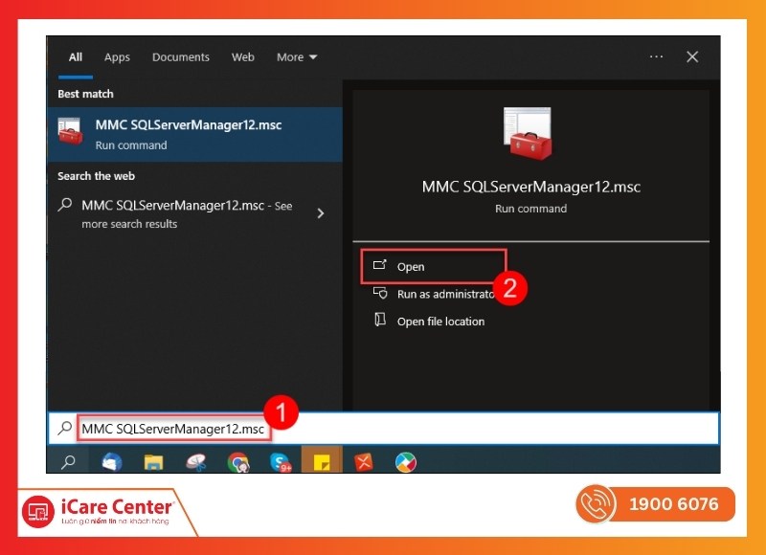Open web results for MMC SQLServerManager12.msc
The image size is (766, 555).
(195, 213)
